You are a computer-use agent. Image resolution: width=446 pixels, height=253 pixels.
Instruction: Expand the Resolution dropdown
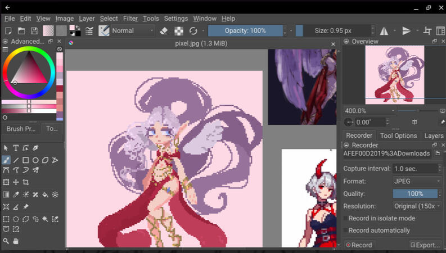tap(417, 206)
